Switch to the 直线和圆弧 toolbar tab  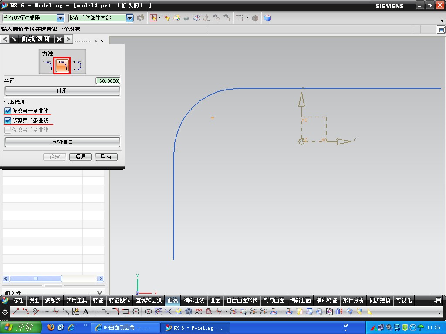[x=149, y=300]
